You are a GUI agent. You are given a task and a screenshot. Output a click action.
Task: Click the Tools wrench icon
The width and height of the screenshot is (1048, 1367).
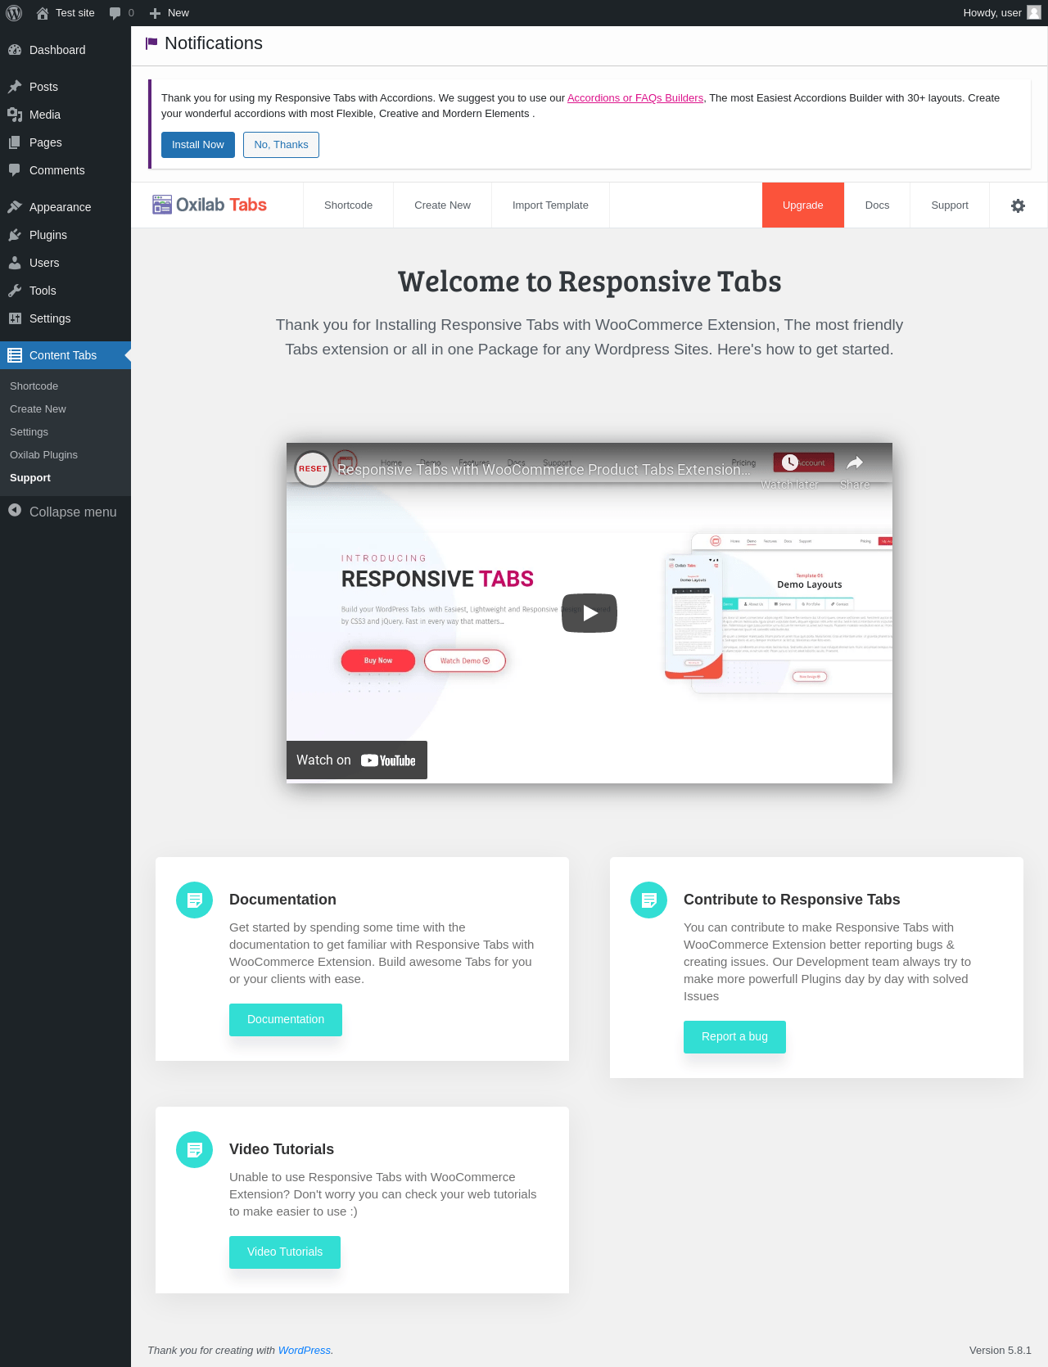click(15, 291)
